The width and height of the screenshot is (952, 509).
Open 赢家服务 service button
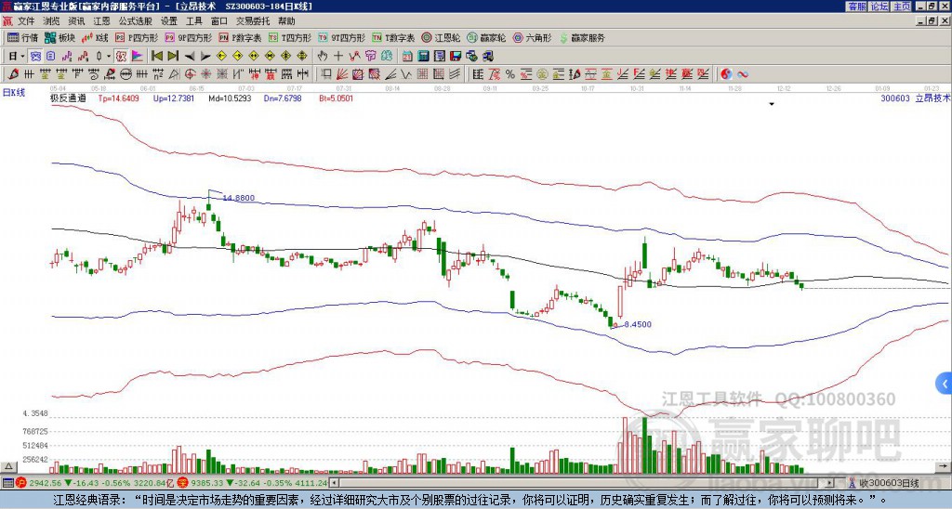coord(582,37)
